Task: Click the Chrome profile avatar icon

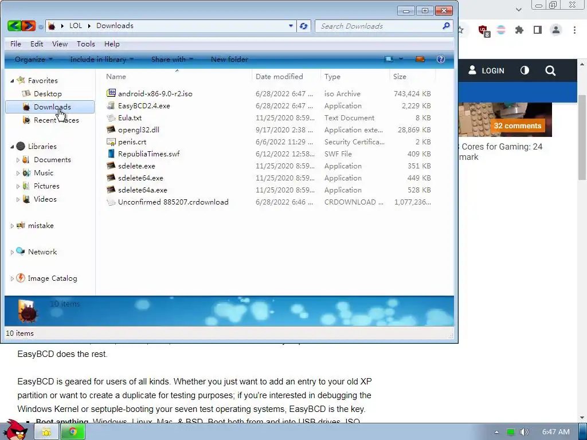Action: coord(556,30)
